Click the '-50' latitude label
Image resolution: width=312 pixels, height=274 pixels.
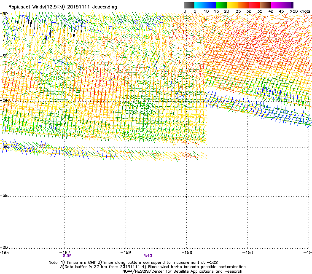pyautogui.click(x=4, y=14)
